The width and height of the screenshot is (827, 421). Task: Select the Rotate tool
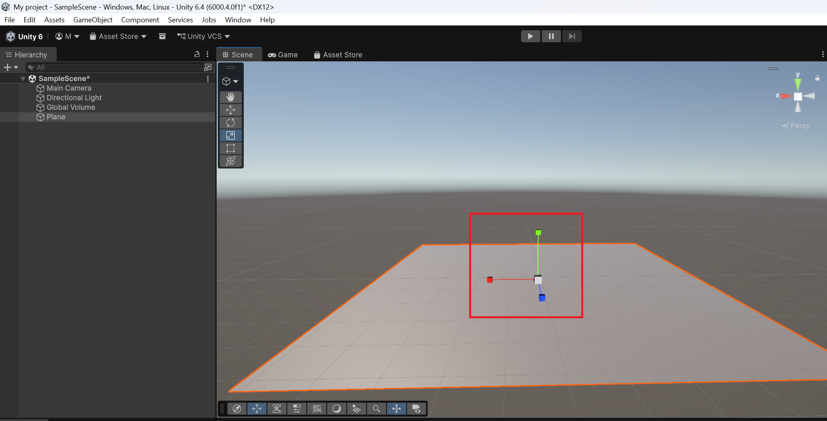coord(231,123)
